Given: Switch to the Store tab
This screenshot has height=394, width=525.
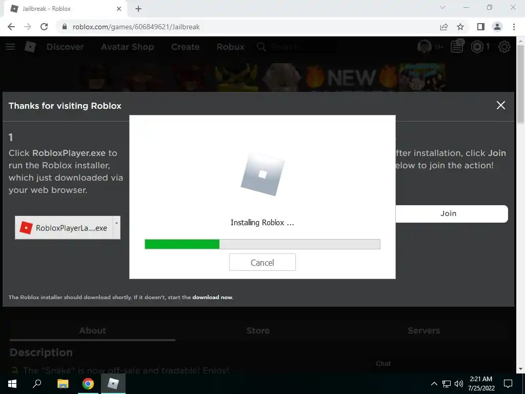Looking at the screenshot, I should 258,331.
